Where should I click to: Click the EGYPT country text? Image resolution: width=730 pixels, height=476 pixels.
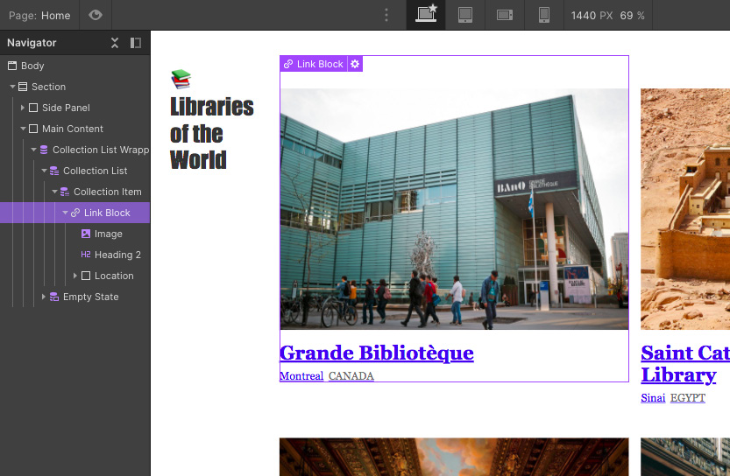point(688,398)
